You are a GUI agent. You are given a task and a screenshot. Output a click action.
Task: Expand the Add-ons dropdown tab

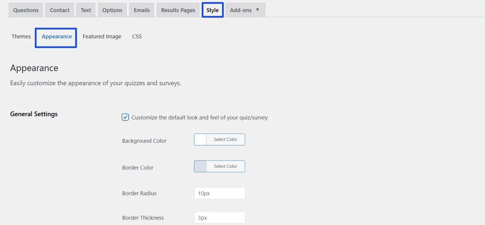pos(245,10)
